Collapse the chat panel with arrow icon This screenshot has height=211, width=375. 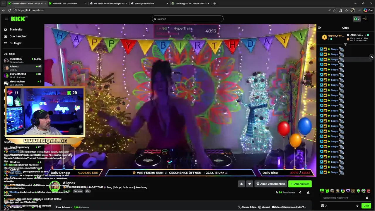click(320, 28)
